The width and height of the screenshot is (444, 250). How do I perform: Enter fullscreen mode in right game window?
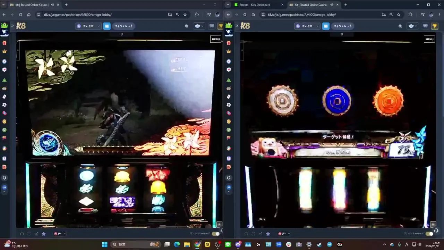click(253, 234)
